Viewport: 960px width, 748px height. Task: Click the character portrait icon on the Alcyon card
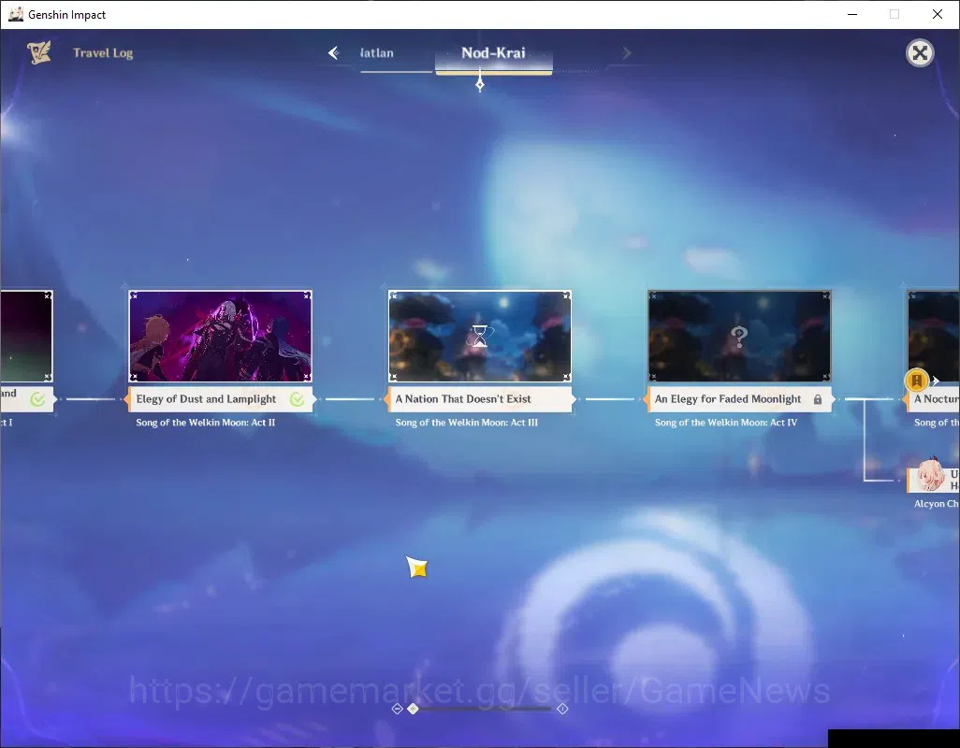pyautogui.click(x=930, y=477)
